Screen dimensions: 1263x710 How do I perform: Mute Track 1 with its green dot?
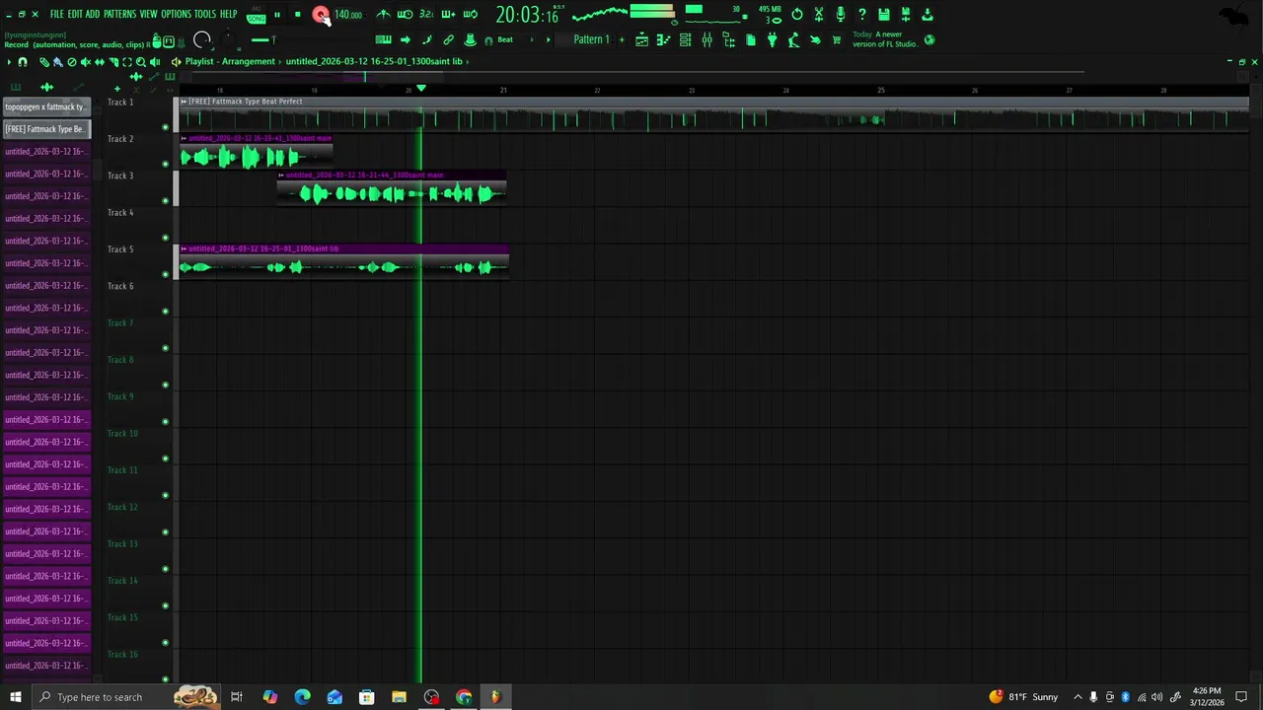[165, 127]
